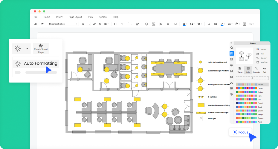The height and width of the screenshot is (149, 278).
Task: Open the fill color bucket dropdown
Action: click(x=185, y=24)
